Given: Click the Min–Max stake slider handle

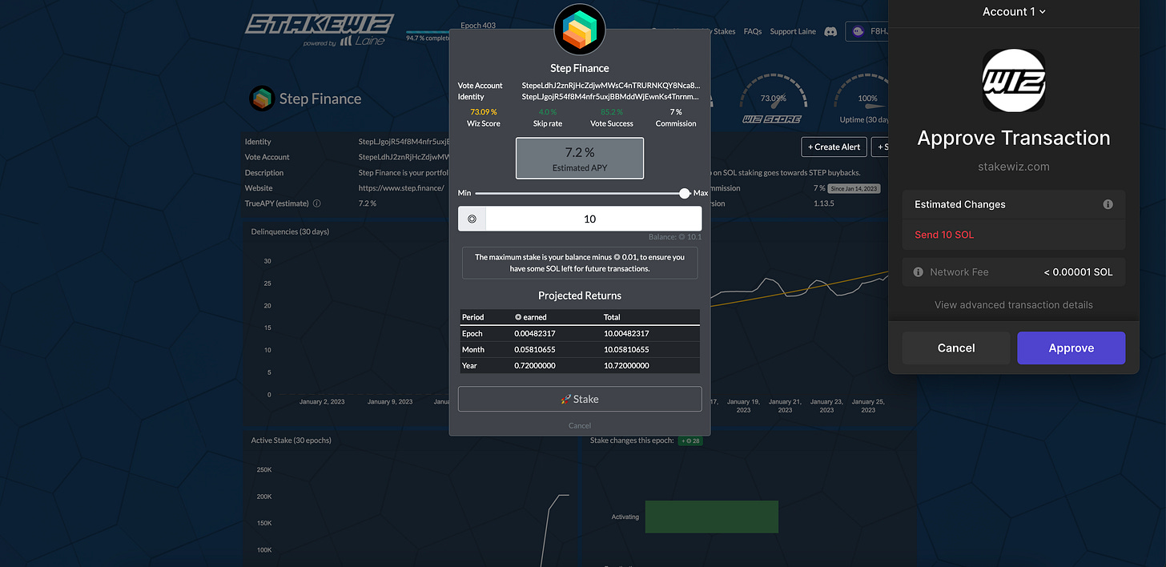Looking at the screenshot, I should (x=685, y=193).
